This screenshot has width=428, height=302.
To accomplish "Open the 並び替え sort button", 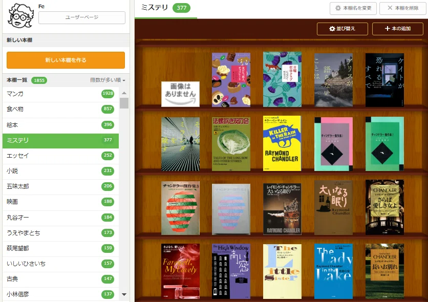I will tap(343, 29).
